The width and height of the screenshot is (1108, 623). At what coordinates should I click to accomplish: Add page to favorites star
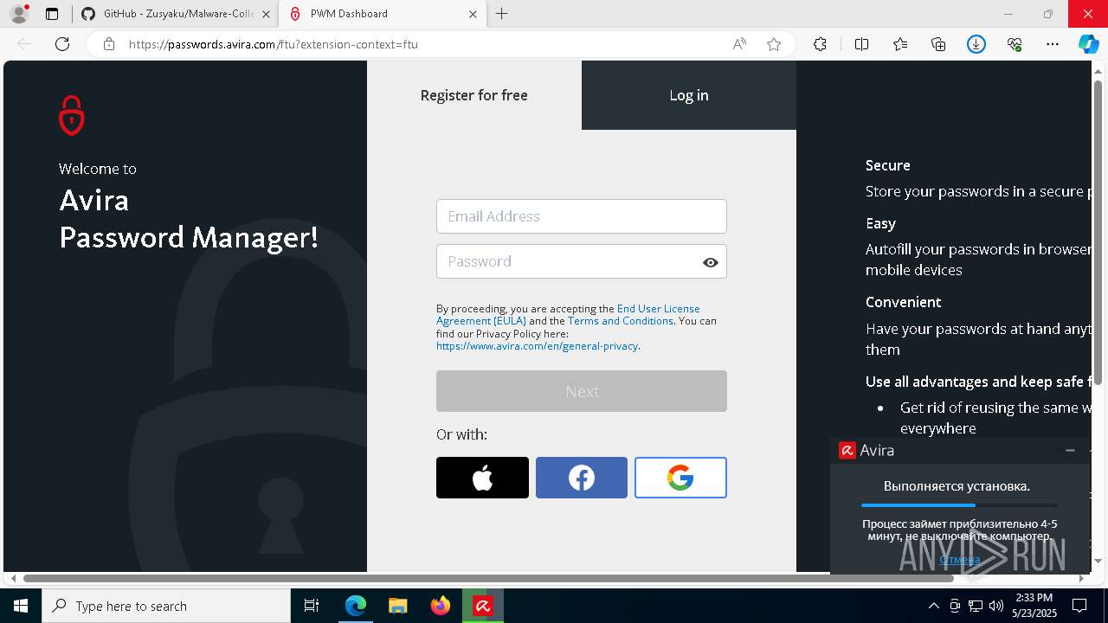click(774, 44)
